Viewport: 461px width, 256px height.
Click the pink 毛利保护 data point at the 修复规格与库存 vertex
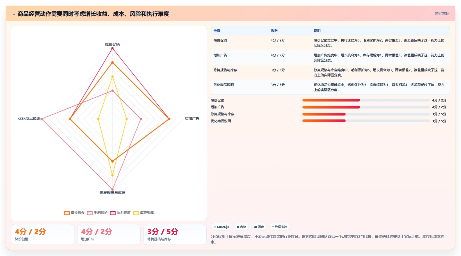(112, 190)
